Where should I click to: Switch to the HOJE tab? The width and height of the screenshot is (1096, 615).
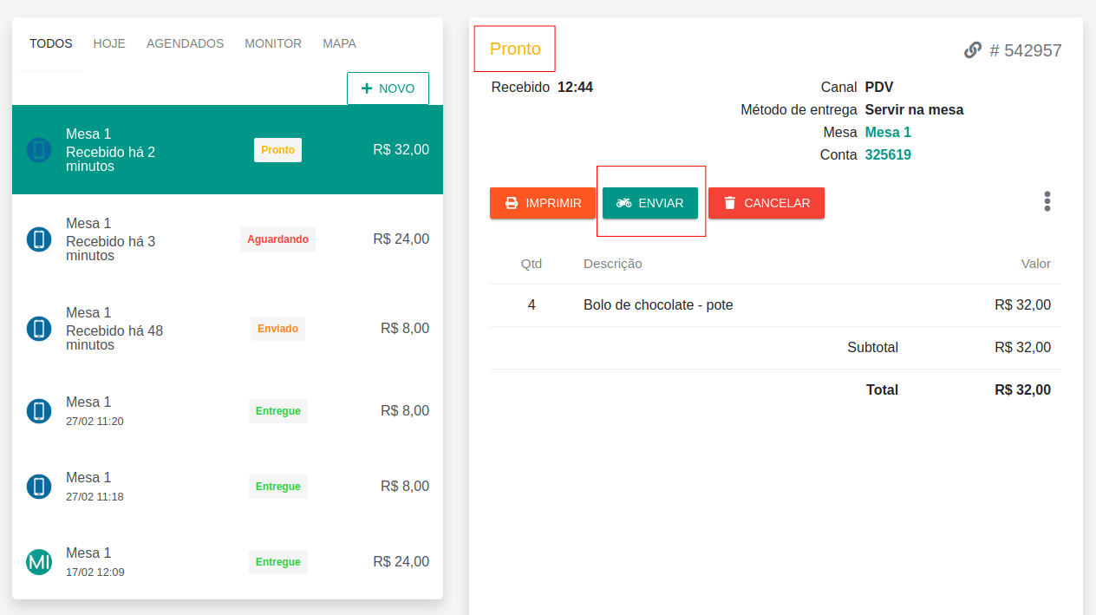[x=109, y=43]
